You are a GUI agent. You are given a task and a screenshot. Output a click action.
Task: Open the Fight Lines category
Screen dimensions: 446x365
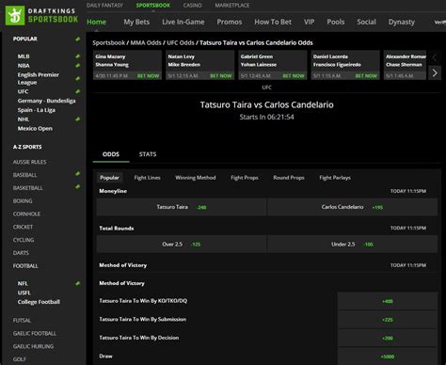point(147,178)
